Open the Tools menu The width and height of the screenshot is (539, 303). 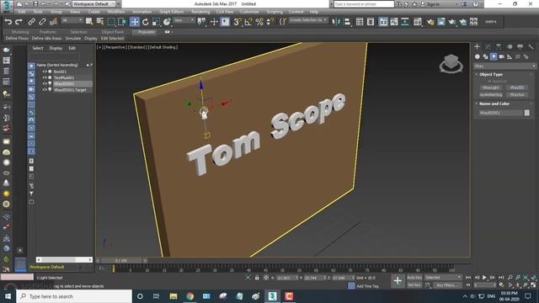point(38,12)
